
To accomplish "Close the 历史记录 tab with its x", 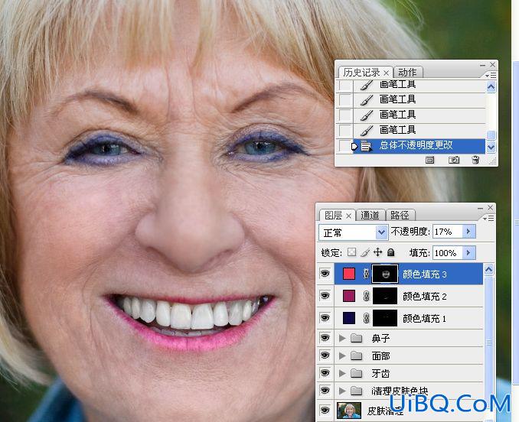I will click(x=386, y=73).
